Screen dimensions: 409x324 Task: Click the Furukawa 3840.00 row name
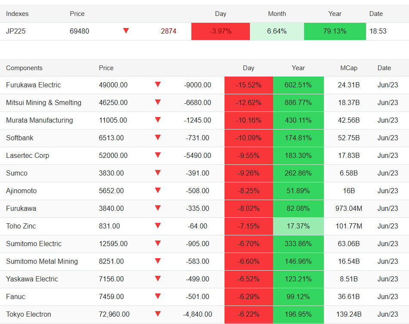click(x=21, y=208)
